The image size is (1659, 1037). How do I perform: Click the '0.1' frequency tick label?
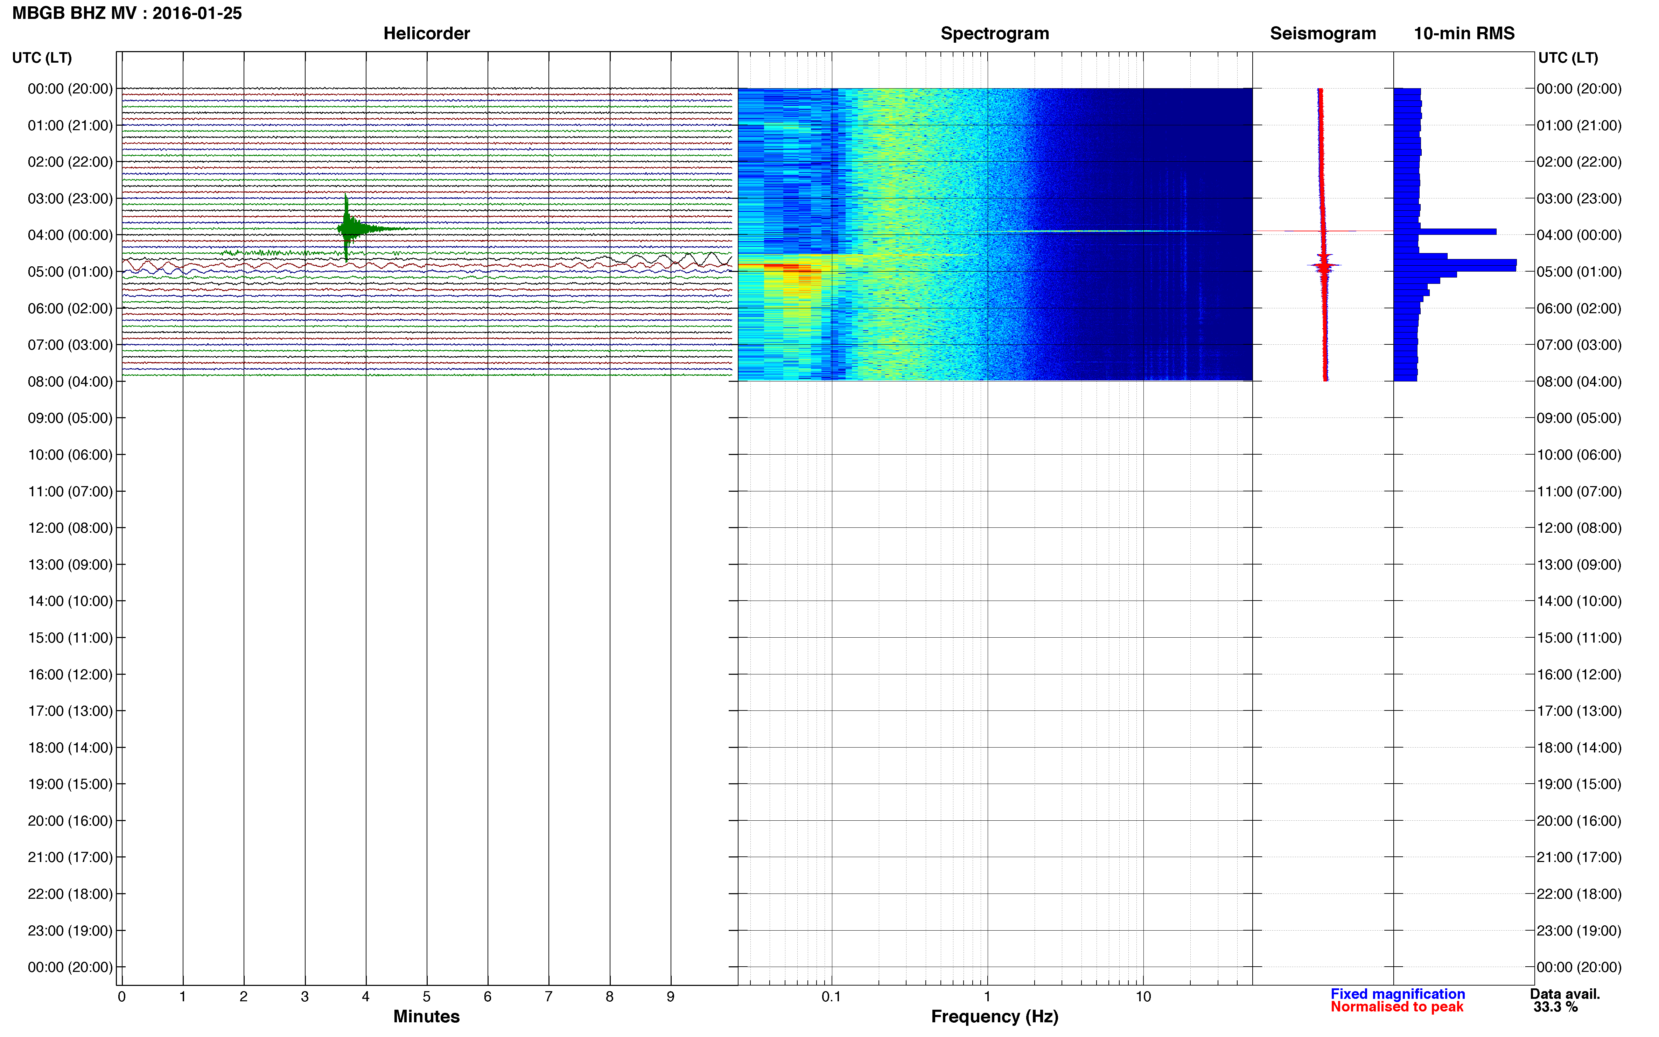pyautogui.click(x=831, y=996)
